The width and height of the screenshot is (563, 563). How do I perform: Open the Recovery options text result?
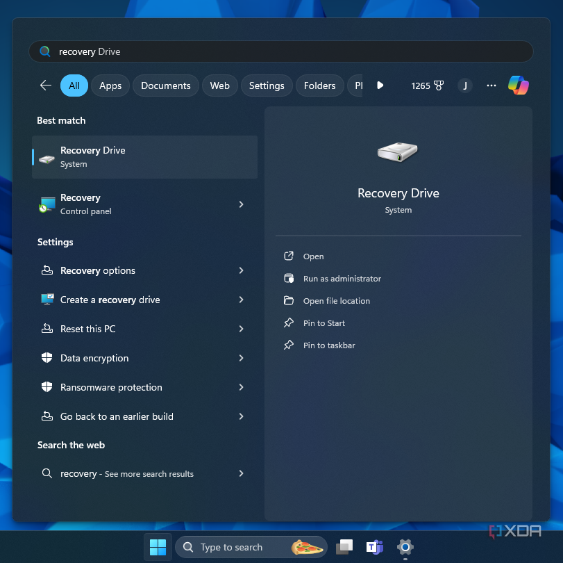pyautogui.click(x=98, y=270)
